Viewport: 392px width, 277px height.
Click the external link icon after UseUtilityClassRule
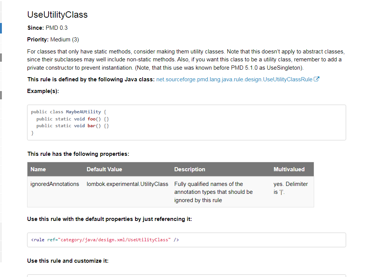(x=317, y=79)
